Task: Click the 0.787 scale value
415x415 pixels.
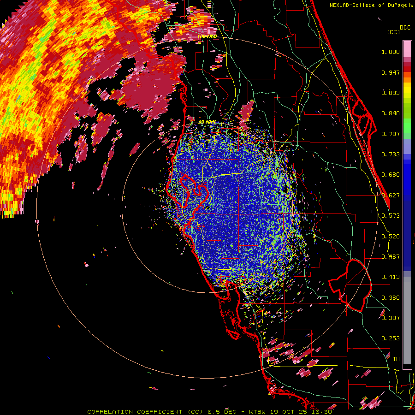Action: (391, 134)
